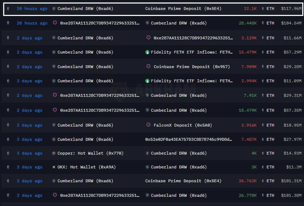Click the $11.3M USD value
Image resolution: width=304 pixels, height=206 pixels.
pyautogui.click(x=294, y=167)
